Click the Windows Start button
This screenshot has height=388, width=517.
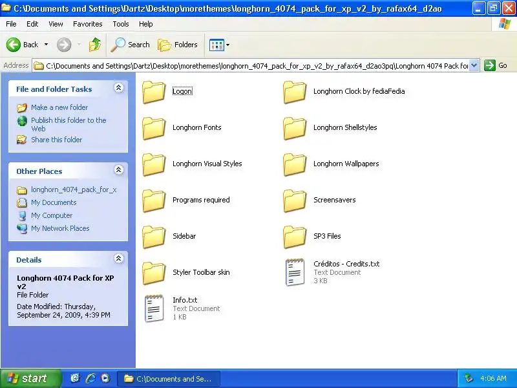pos(30,378)
